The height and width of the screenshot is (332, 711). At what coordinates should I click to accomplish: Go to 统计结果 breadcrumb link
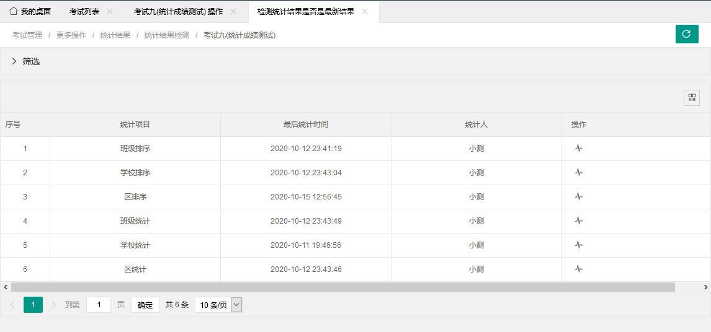point(115,35)
